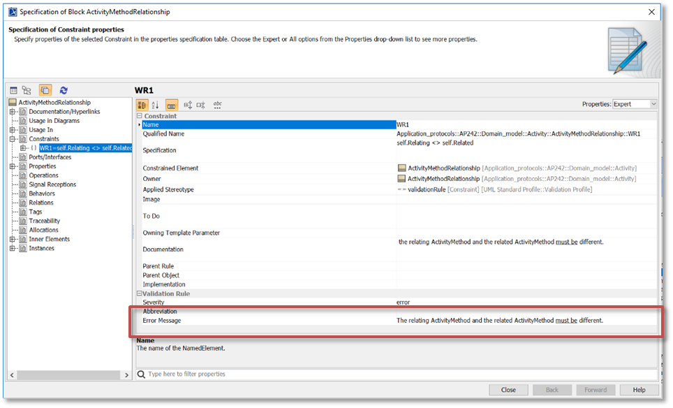673x408 pixels.
Task: Collapse the Validation Rule section
Action: 139,293
